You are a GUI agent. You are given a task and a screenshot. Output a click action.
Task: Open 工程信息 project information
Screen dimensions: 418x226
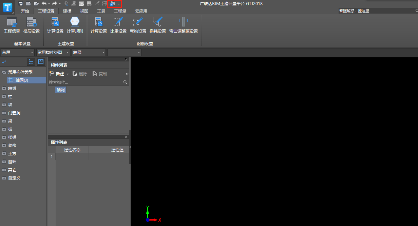[12, 25]
